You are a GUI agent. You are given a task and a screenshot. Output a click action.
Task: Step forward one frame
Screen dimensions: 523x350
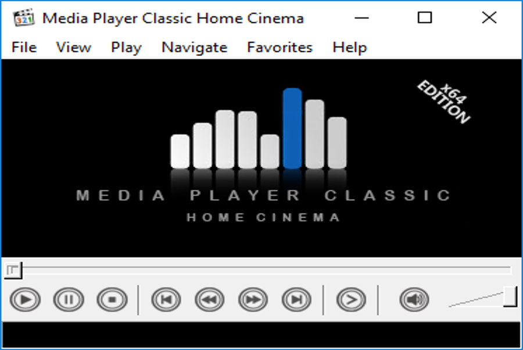click(x=351, y=300)
